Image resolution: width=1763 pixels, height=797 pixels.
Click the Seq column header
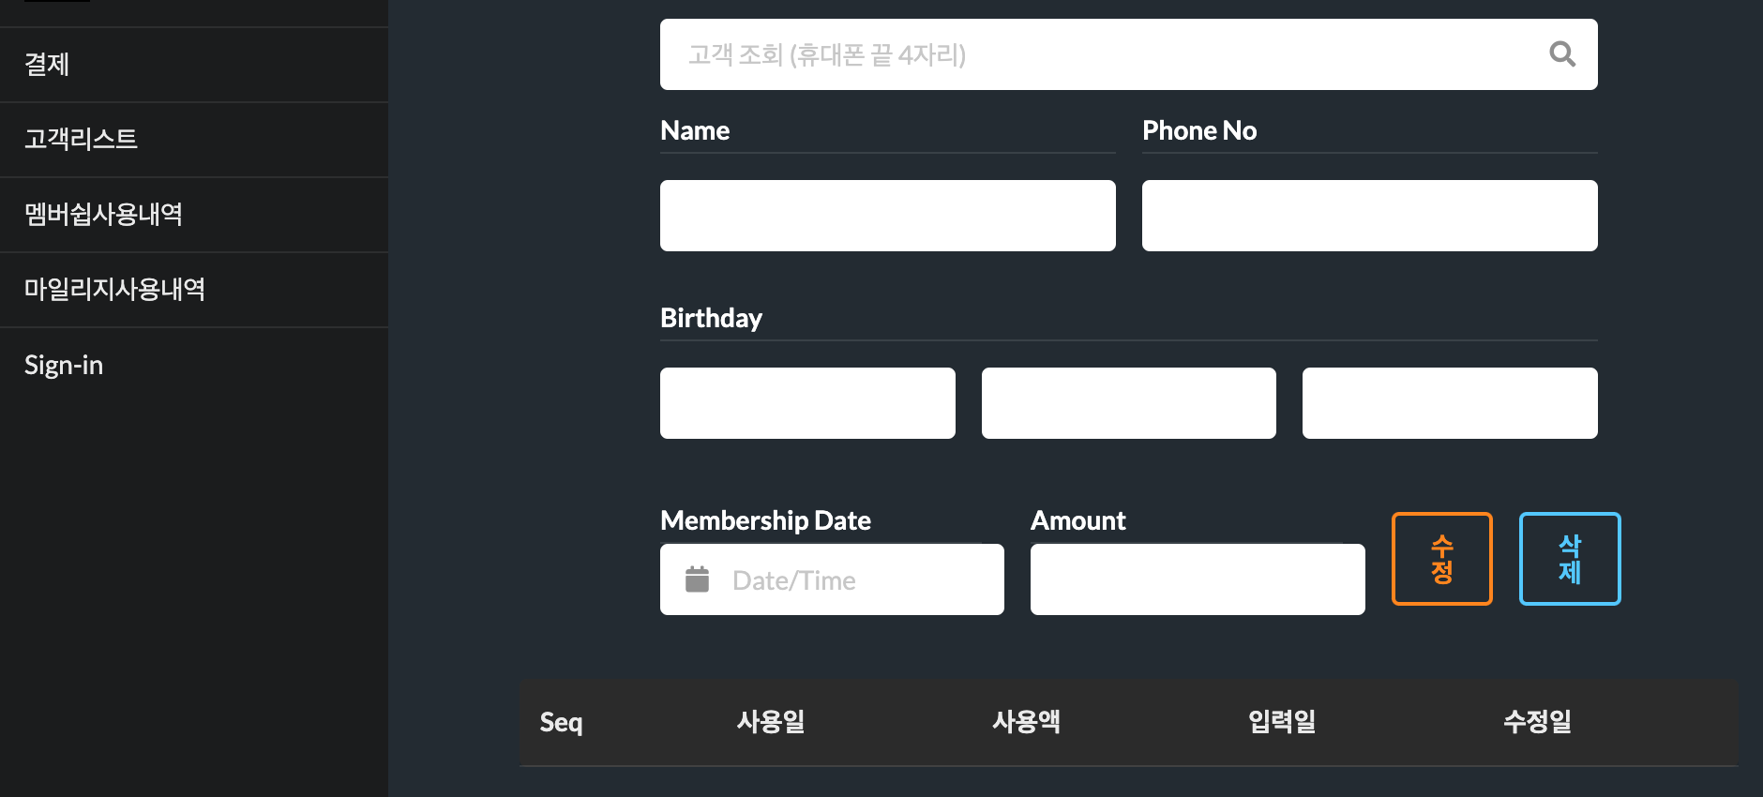[561, 722]
